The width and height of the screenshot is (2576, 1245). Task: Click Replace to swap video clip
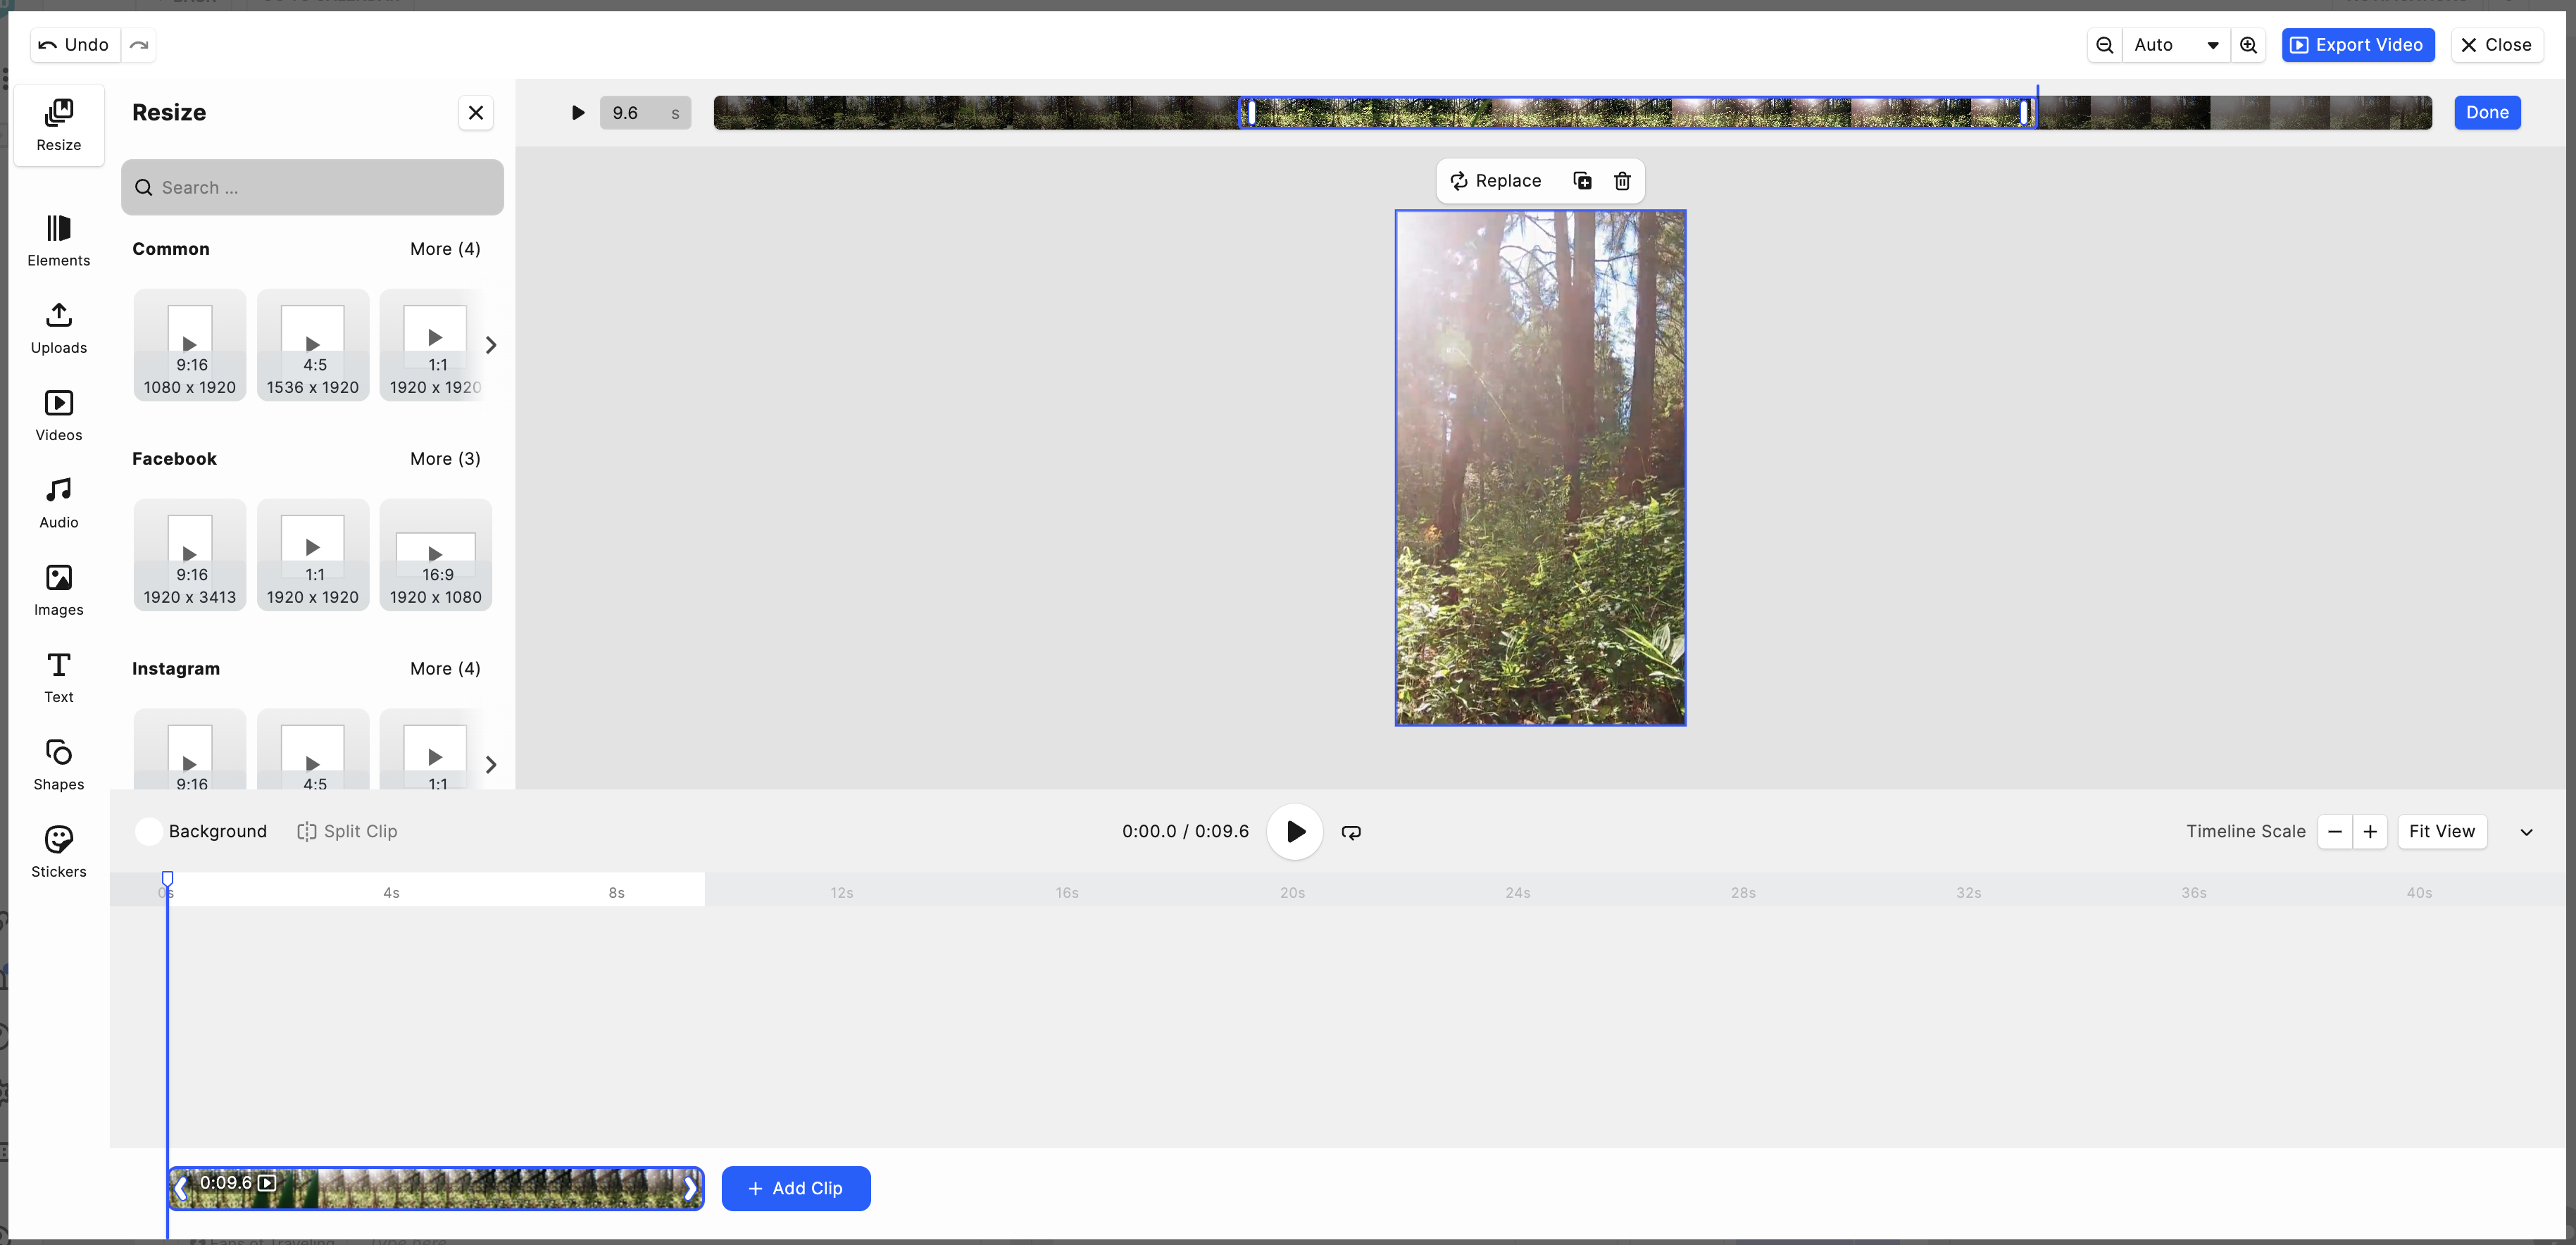[1494, 179]
